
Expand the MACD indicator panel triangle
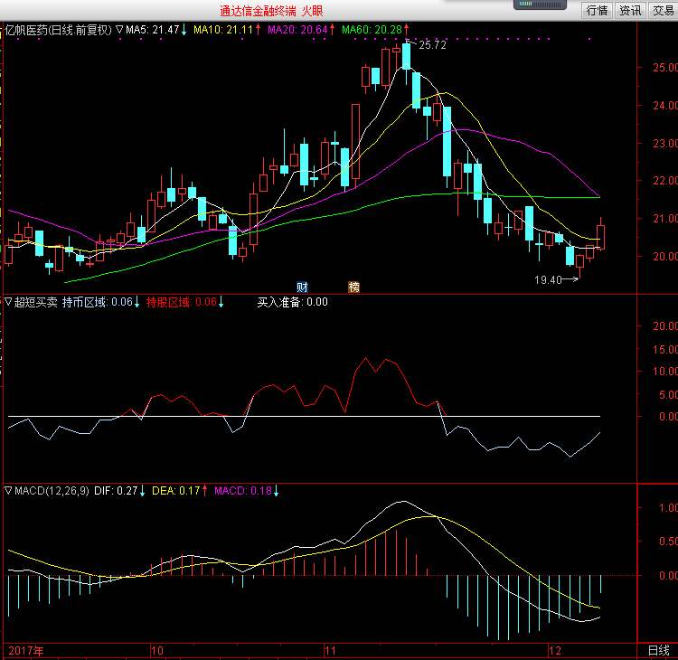pyautogui.click(x=8, y=490)
